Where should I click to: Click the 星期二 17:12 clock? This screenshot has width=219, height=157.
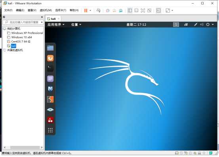(136, 25)
